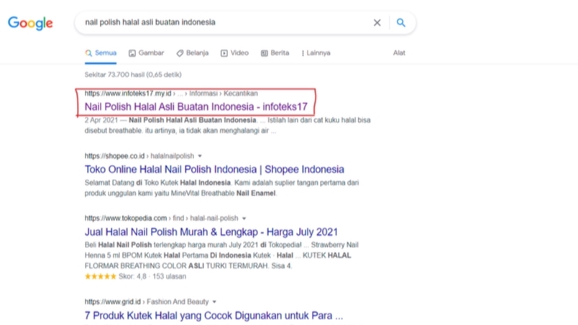Open Jual Halal Nail Polish Murah result
The image size is (578, 325).
[x=211, y=232]
